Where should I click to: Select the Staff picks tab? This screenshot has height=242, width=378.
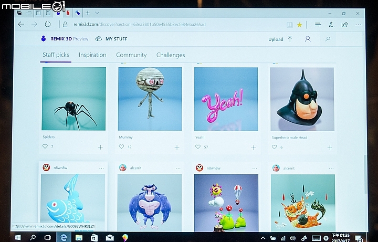coord(56,55)
